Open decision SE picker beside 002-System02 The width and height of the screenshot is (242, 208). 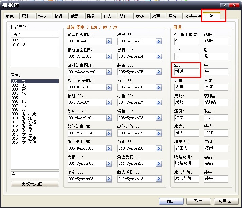pos(109,179)
